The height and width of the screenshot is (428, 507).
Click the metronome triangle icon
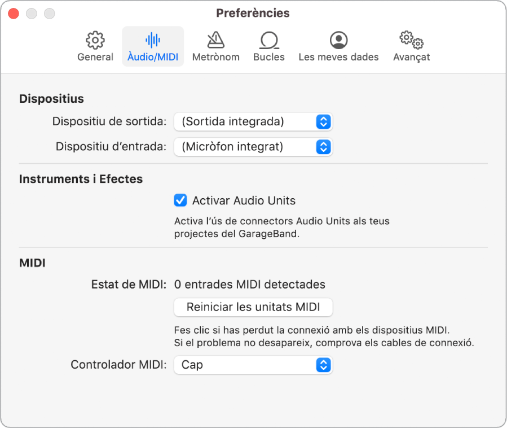coord(215,40)
